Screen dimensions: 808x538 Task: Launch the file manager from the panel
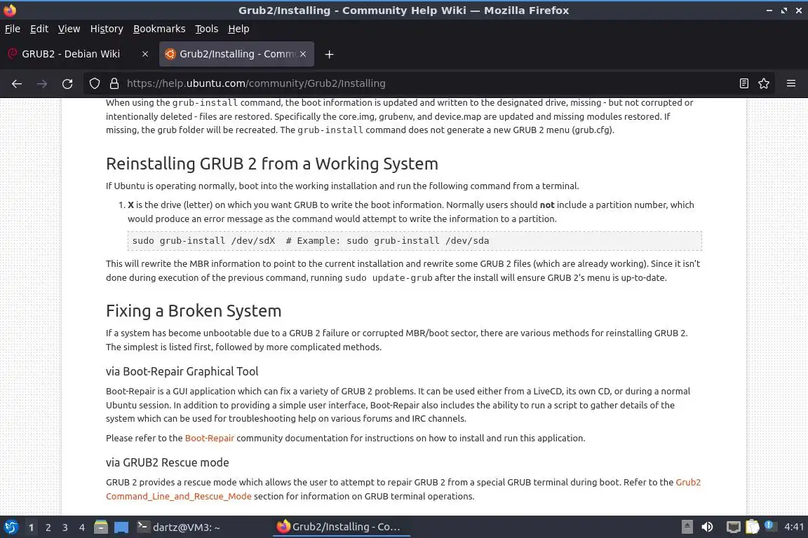[x=101, y=527]
